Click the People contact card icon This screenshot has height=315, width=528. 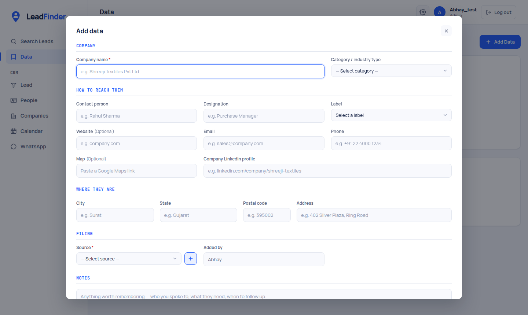click(14, 100)
